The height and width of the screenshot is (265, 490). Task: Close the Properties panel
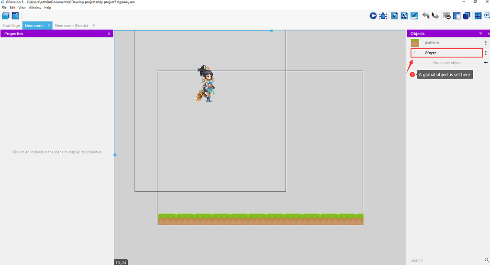click(x=109, y=33)
